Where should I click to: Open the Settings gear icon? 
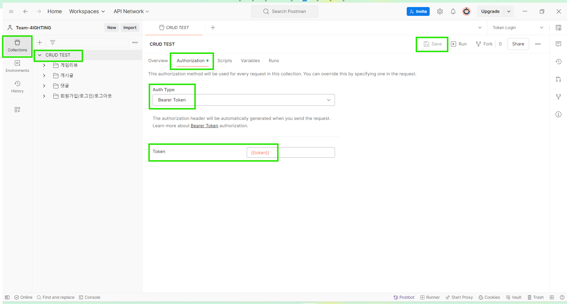440,11
